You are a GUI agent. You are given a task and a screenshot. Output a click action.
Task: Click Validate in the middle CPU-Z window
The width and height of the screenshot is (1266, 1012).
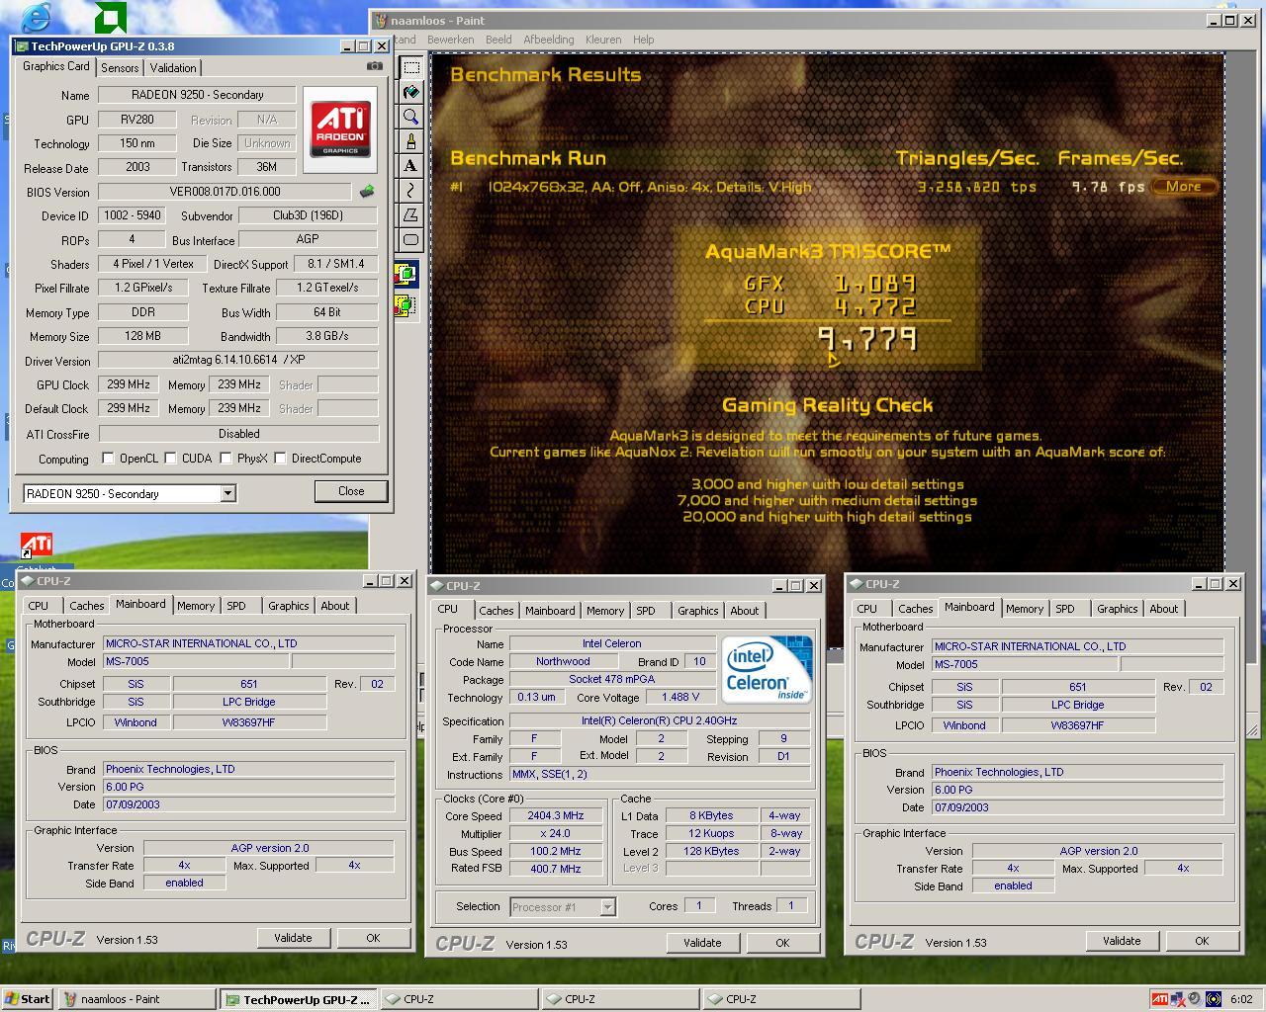(702, 943)
